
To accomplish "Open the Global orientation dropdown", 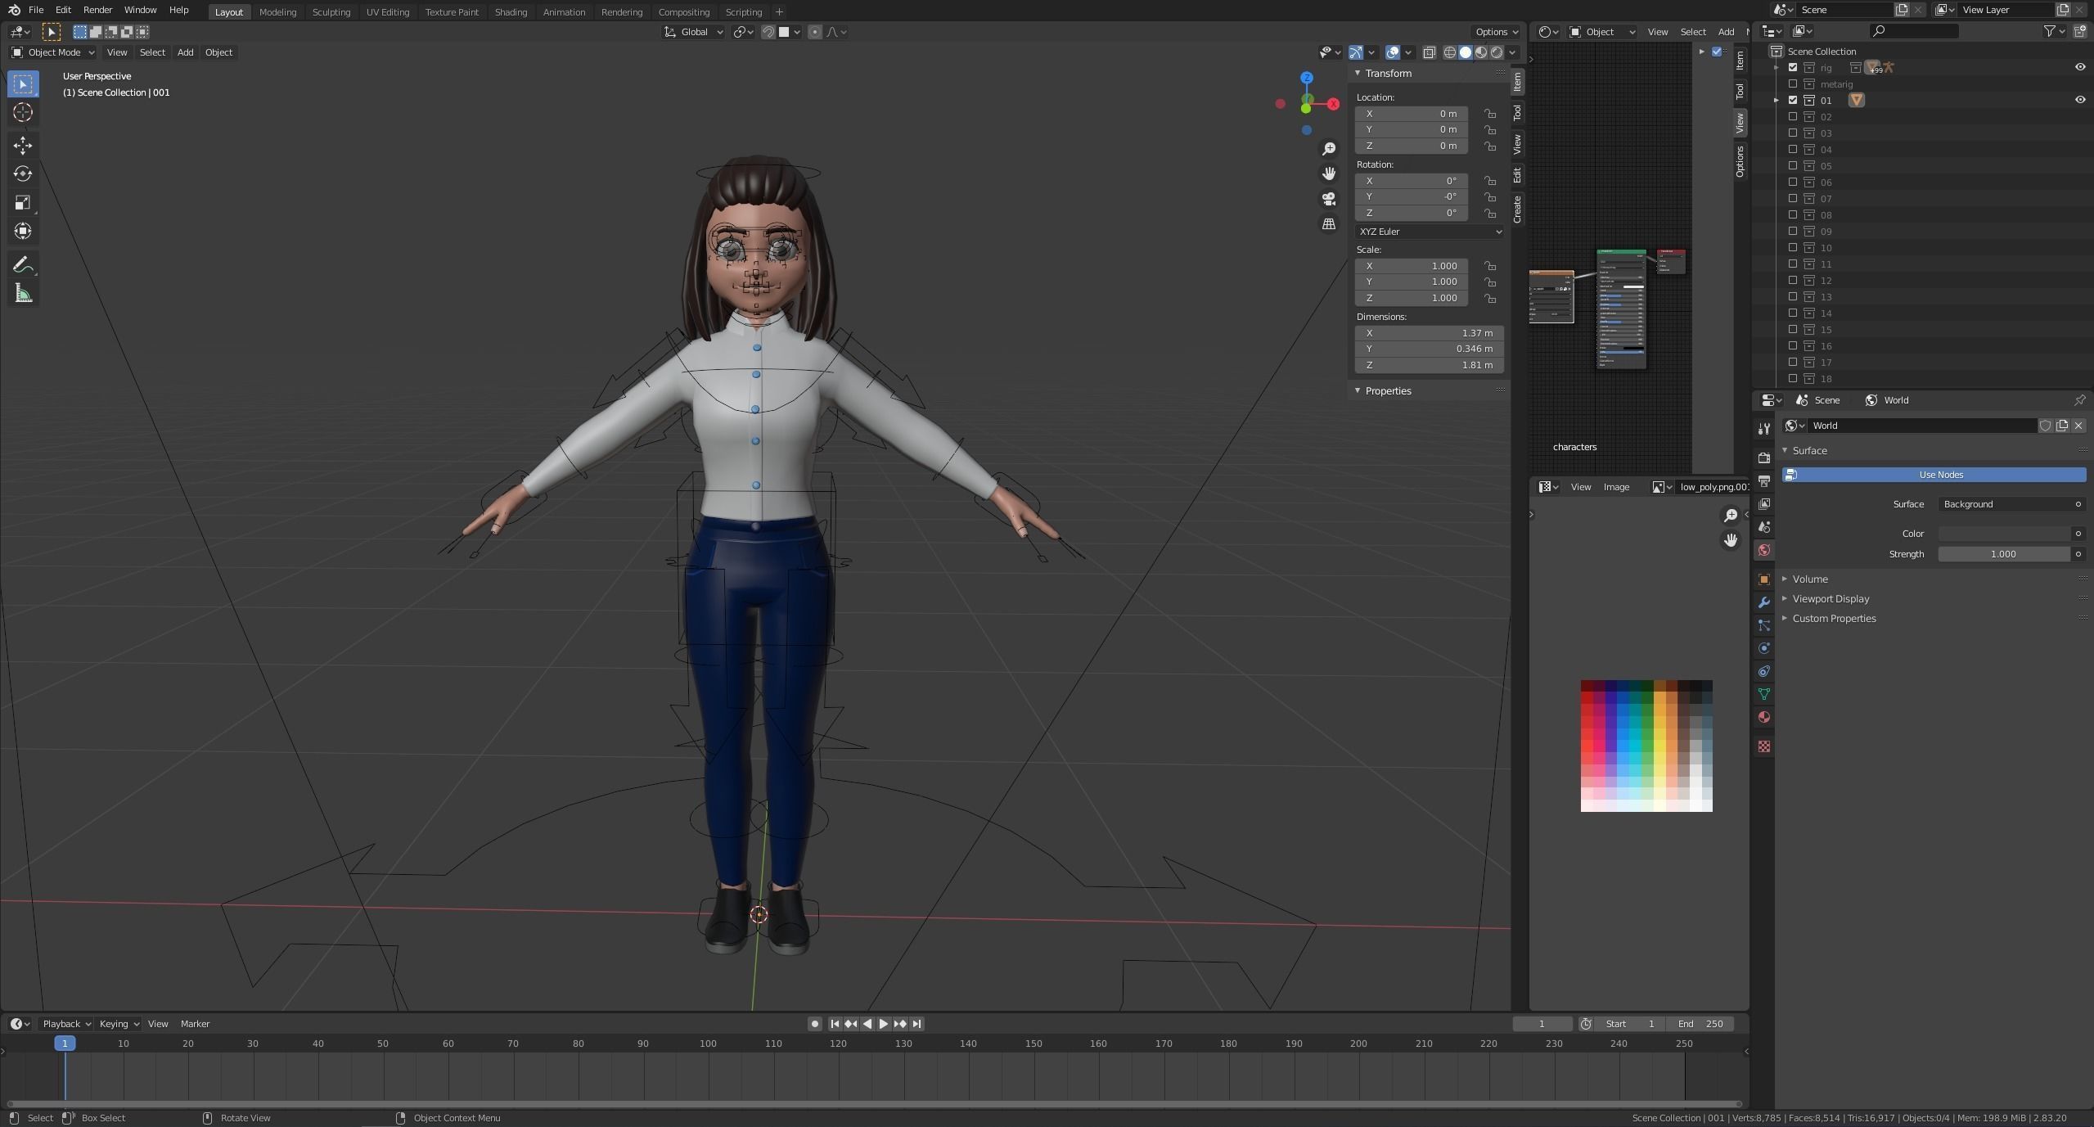I will click(694, 32).
